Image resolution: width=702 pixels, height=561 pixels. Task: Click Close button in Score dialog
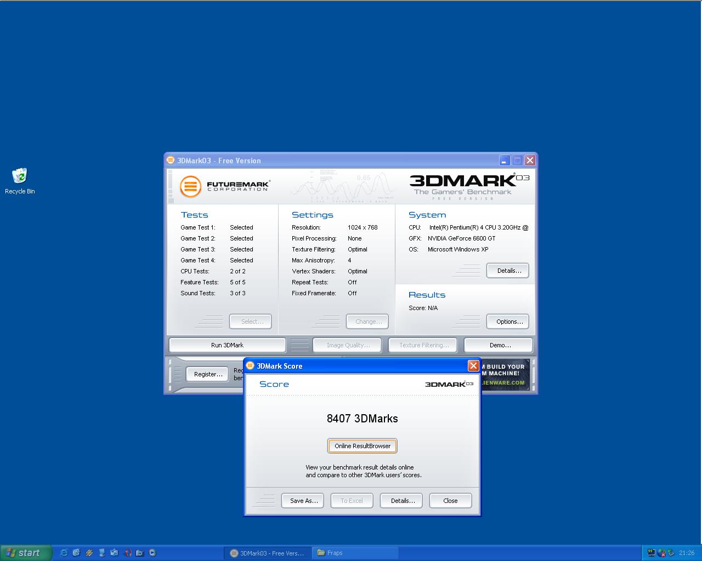tap(450, 501)
